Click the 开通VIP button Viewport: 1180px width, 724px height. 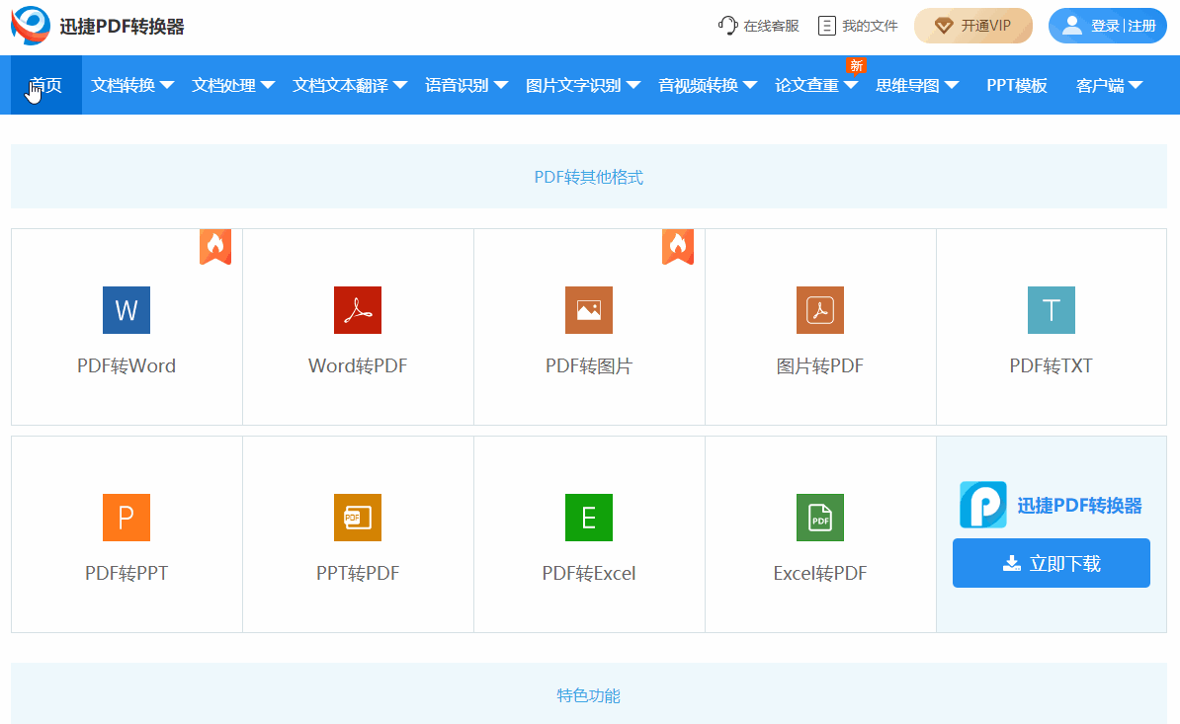(x=973, y=26)
